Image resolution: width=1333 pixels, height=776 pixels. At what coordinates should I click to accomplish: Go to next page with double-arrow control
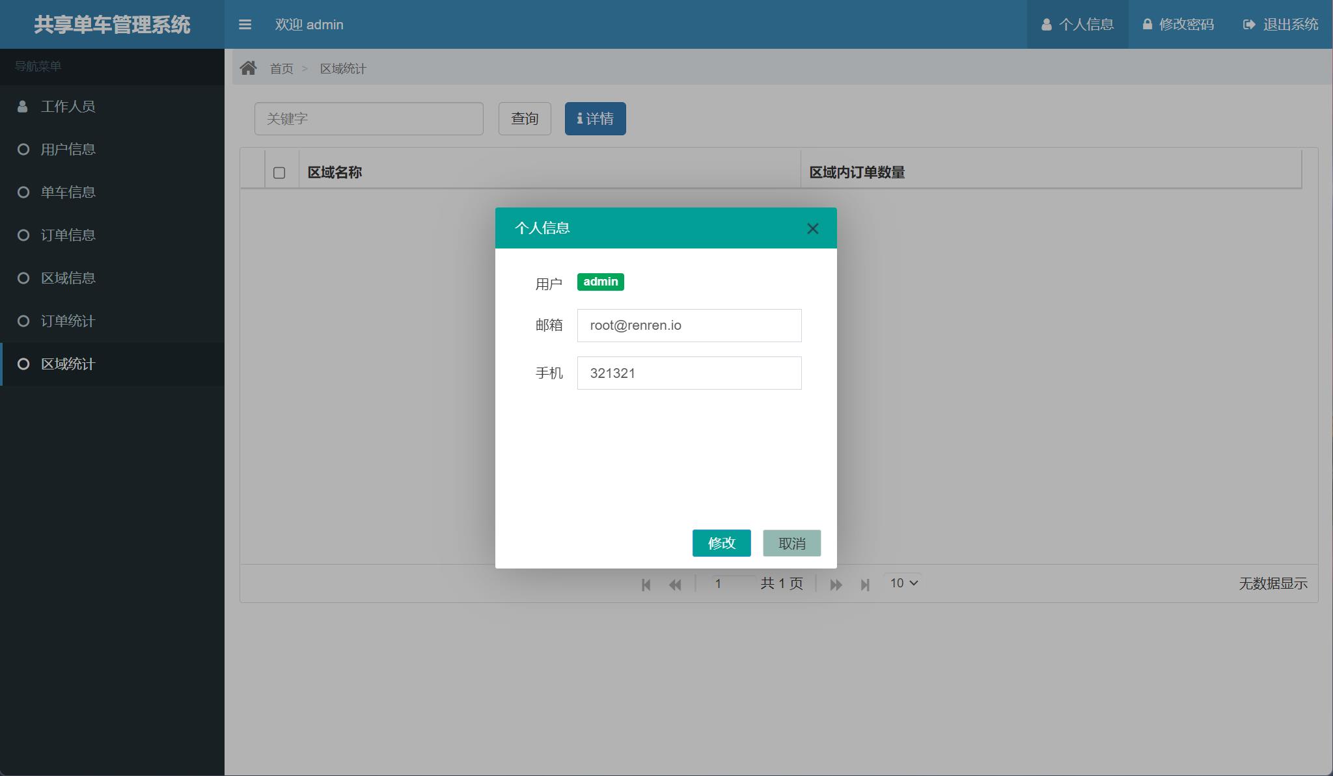coord(835,584)
